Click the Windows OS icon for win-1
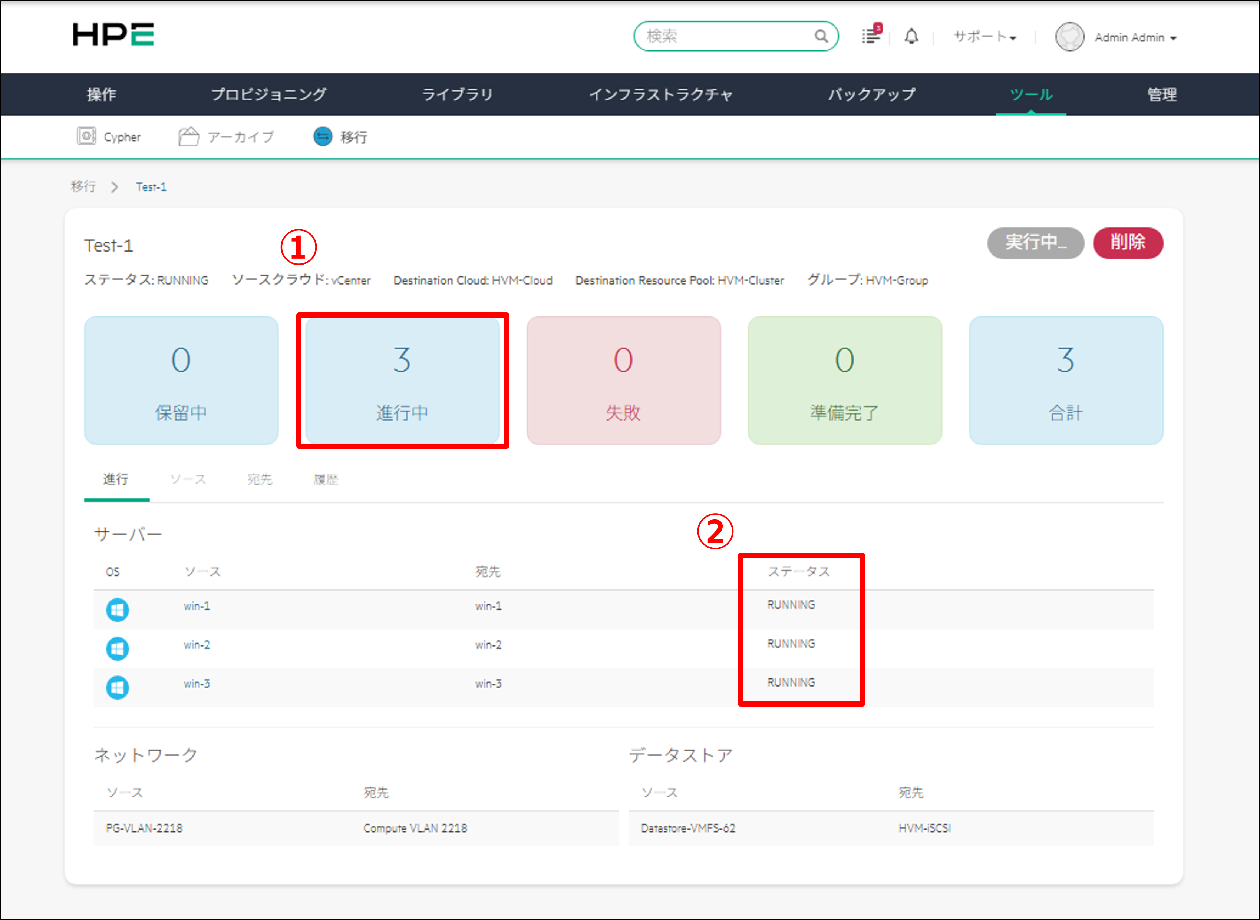 click(118, 610)
